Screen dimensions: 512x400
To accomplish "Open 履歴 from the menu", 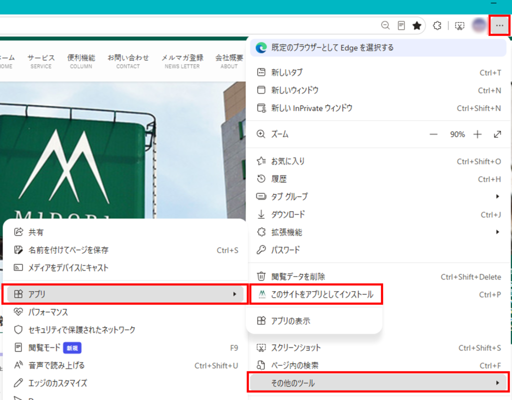I will coord(379,179).
